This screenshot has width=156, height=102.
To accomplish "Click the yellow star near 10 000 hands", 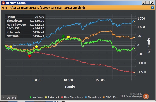I will (x=68, y=37).
